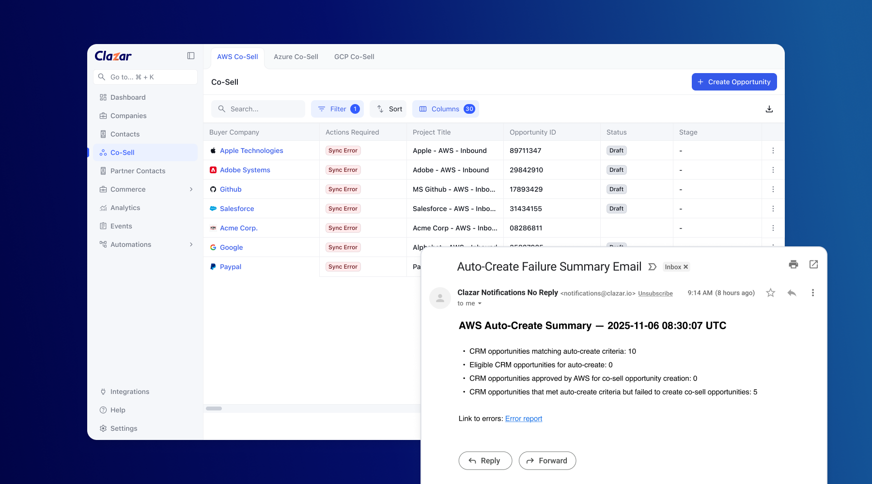Expand the 'to me' recipient details

[x=480, y=303]
